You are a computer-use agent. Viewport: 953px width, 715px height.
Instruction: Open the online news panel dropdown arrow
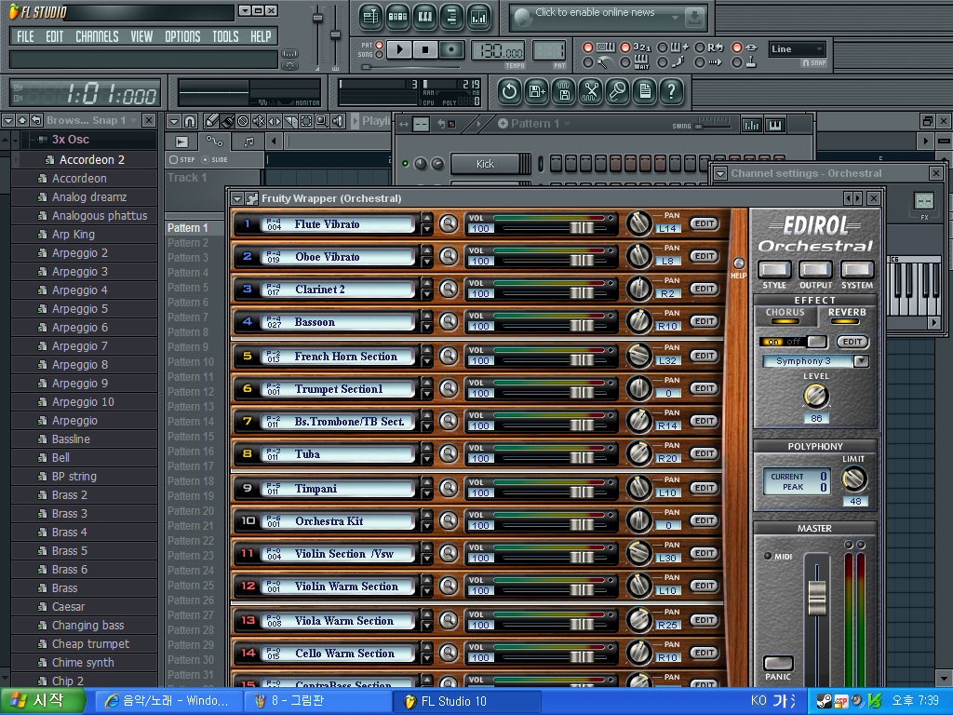(675, 18)
